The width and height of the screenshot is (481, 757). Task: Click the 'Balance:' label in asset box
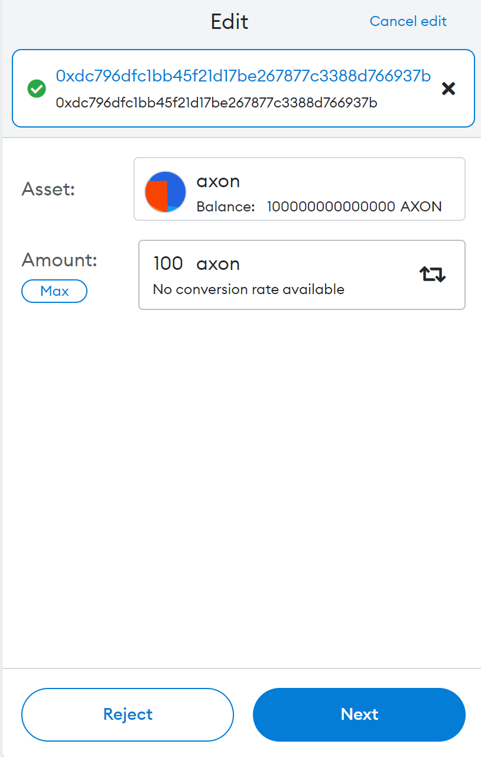pos(226,207)
